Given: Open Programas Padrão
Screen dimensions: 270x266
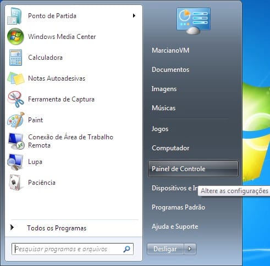Looking at the screenshot, I should coord(178,207).
